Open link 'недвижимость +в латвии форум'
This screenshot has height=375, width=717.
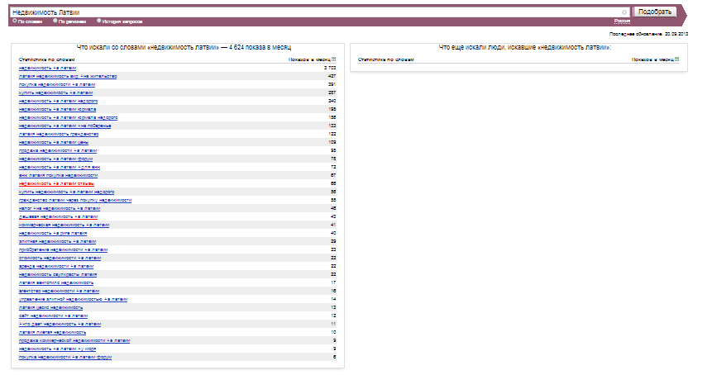tap(55, 159)
